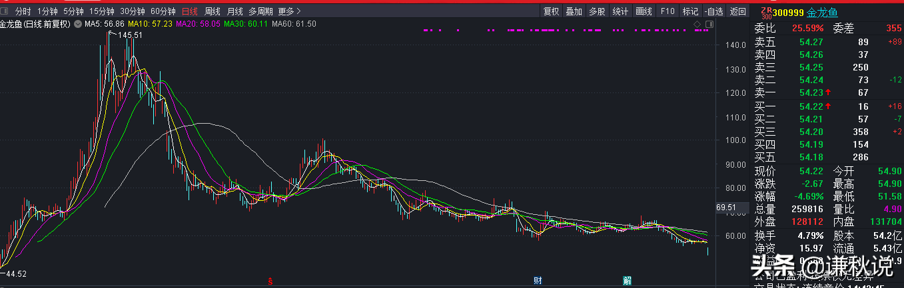Screen dimensions: 904x288
Task: Click the 画线 draw line button
Action: pyautogui.click(x=644, y=11)
